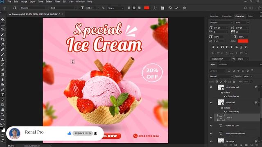The image size is (262, 147).
Task: Commit current text edits with checkmark
Action: 176,8
